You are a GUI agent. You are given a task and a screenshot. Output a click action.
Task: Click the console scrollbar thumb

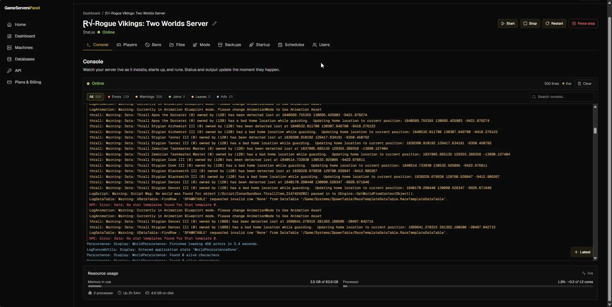(x=595, y=130)
